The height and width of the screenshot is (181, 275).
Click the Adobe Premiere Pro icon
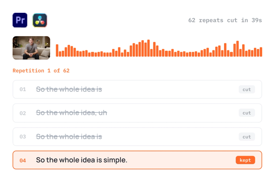point(20,20)
